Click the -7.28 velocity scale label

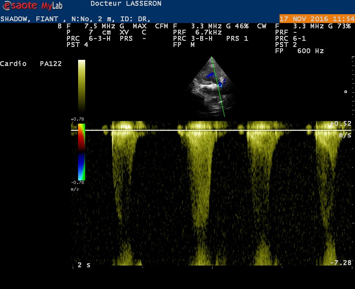(341, 262)
